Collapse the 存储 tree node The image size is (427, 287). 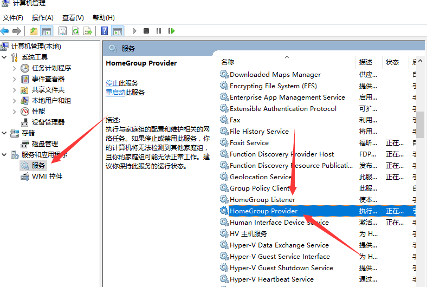coord(4,133)
